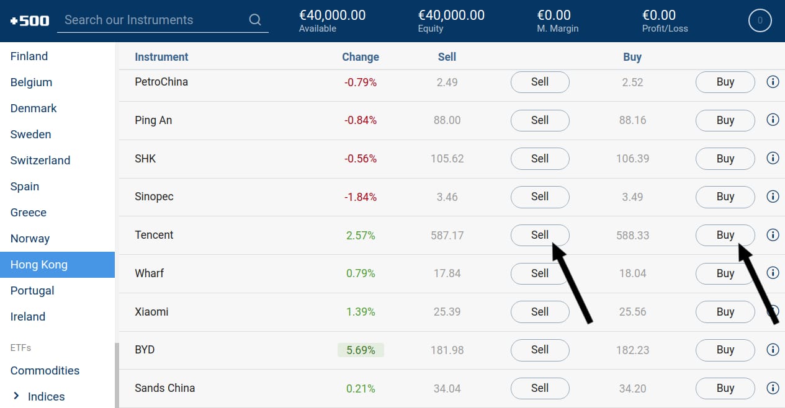Sort by the Instrument column header
Image resolution: width=785 pixels, height=408 pixels.
[161, 57]
